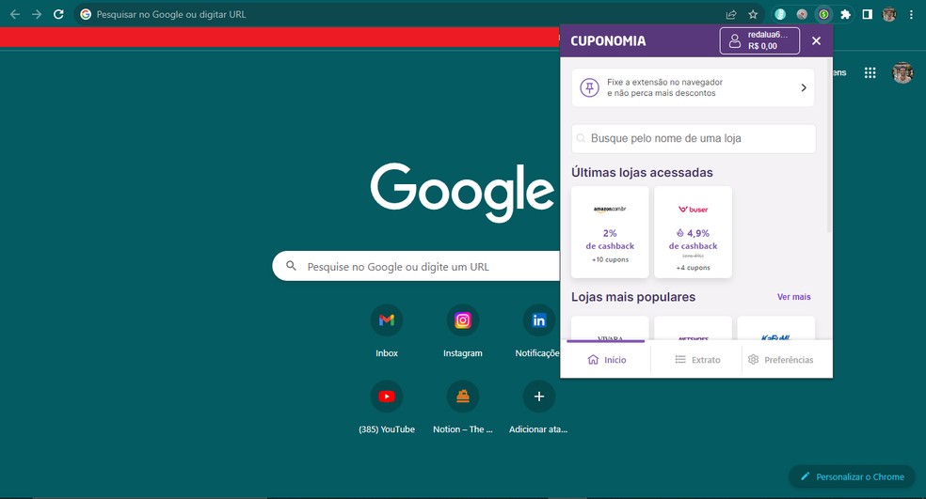Click the browser forward arrow
Viewport: 926px width, 499px height.
pyautogui.click(x=37, y=14)
